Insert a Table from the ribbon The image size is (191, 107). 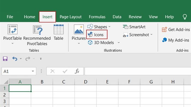(x=59, y=33)
